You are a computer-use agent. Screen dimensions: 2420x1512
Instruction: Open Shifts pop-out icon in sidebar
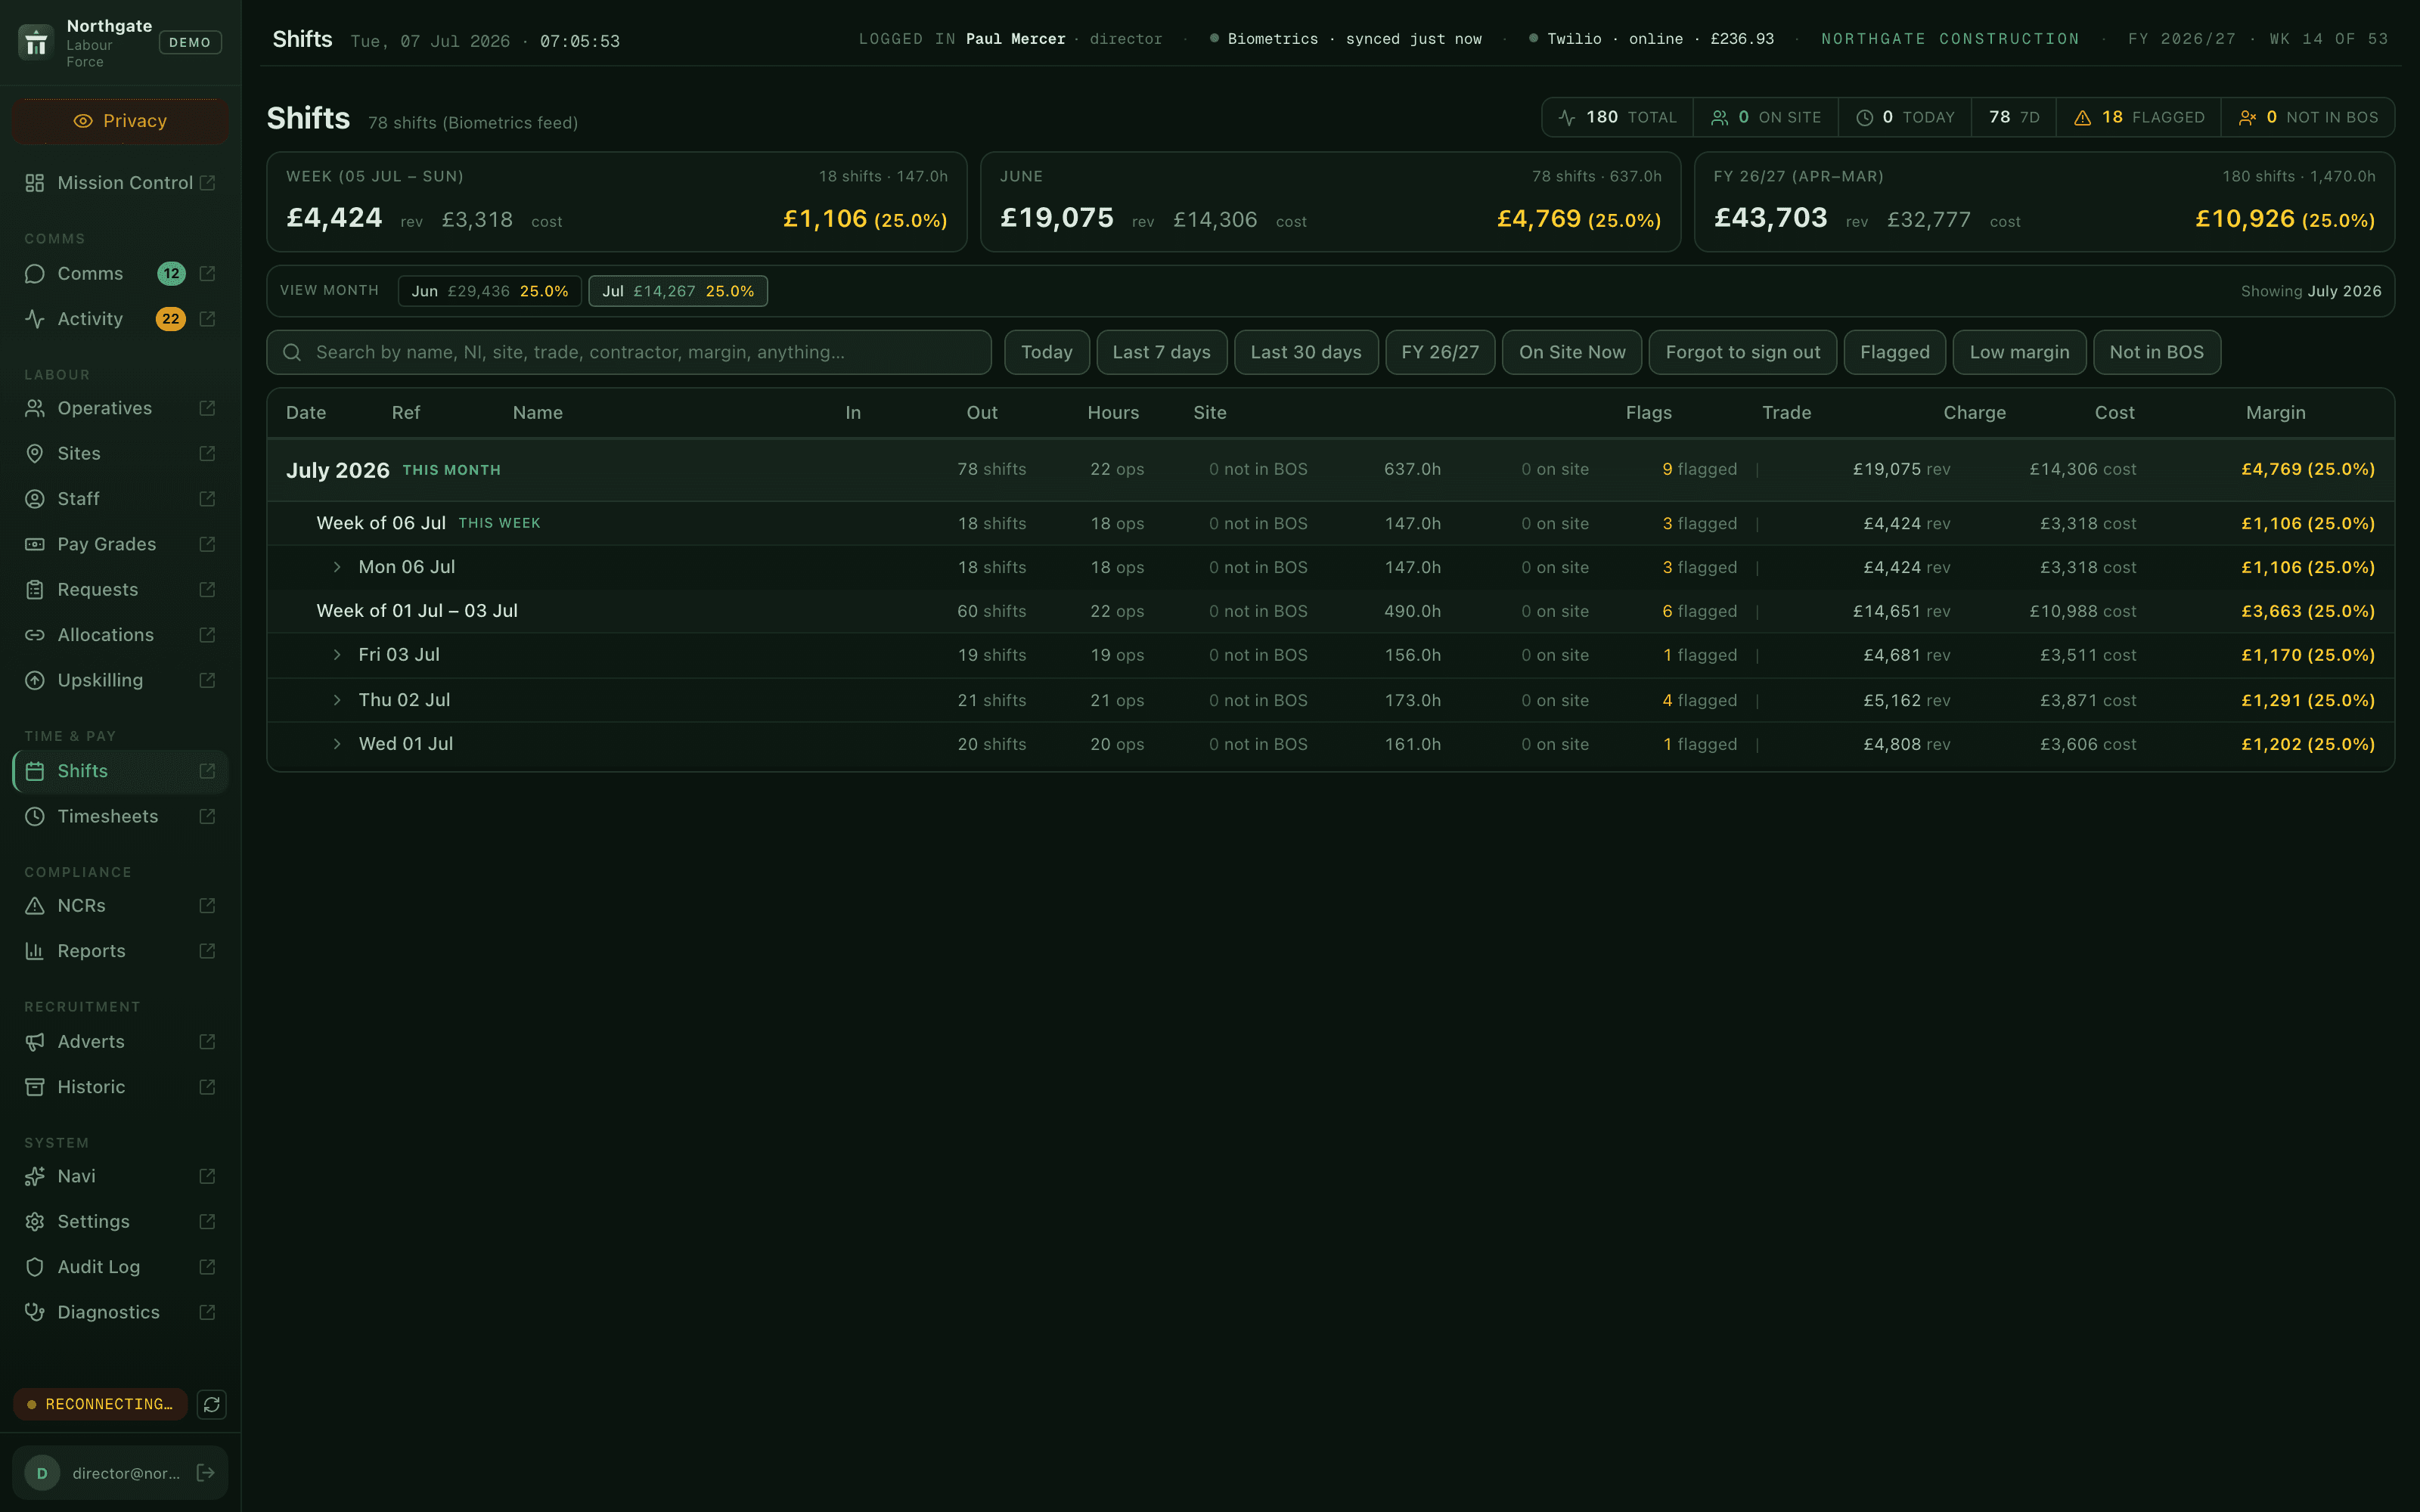coord(207,771)
